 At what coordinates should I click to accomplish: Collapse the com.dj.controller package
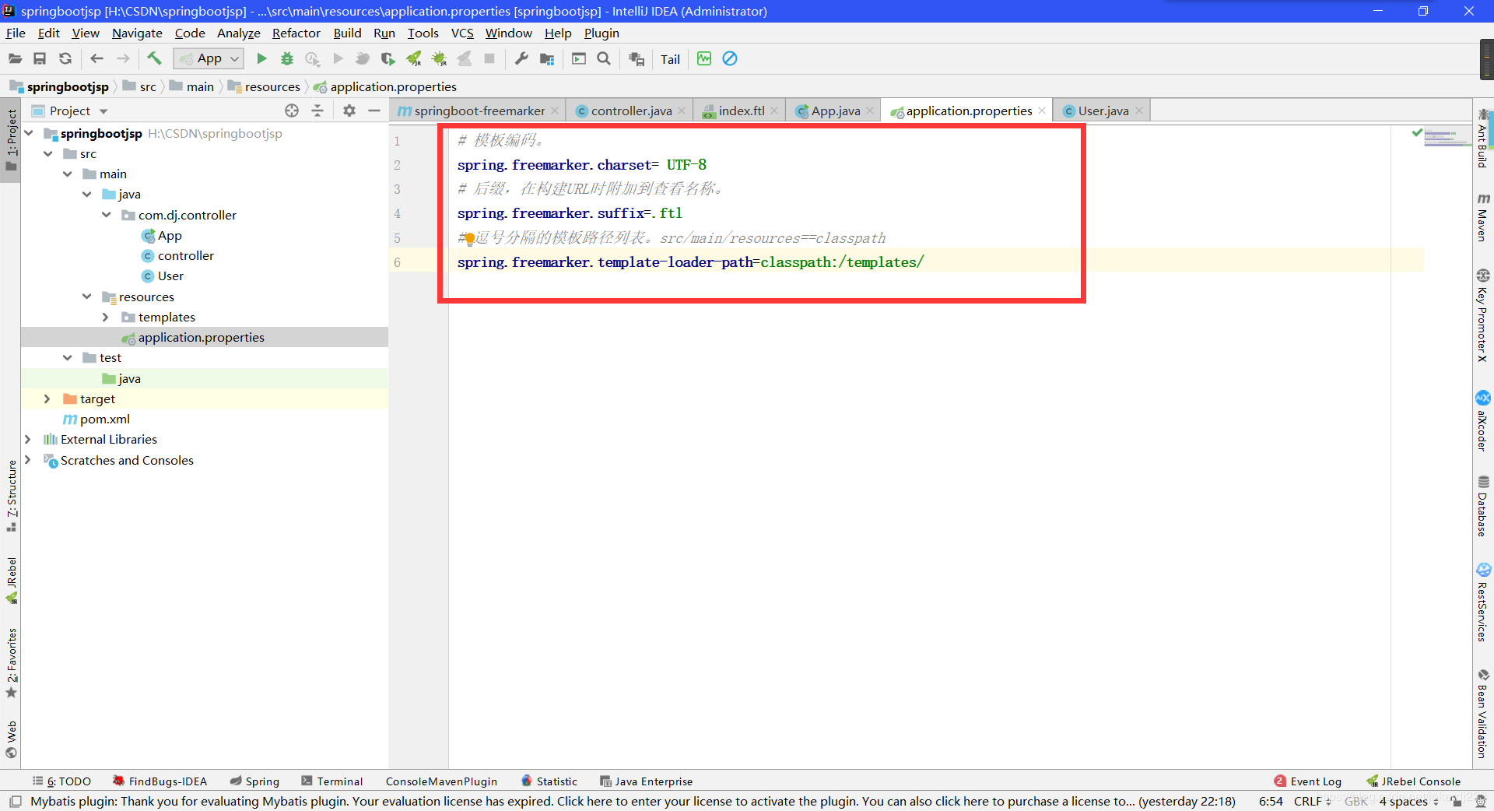(x=107, y=215)
